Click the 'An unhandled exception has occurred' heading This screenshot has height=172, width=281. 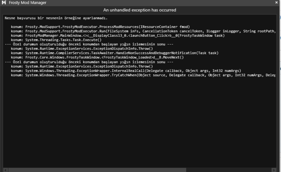(x=140, y=10)
